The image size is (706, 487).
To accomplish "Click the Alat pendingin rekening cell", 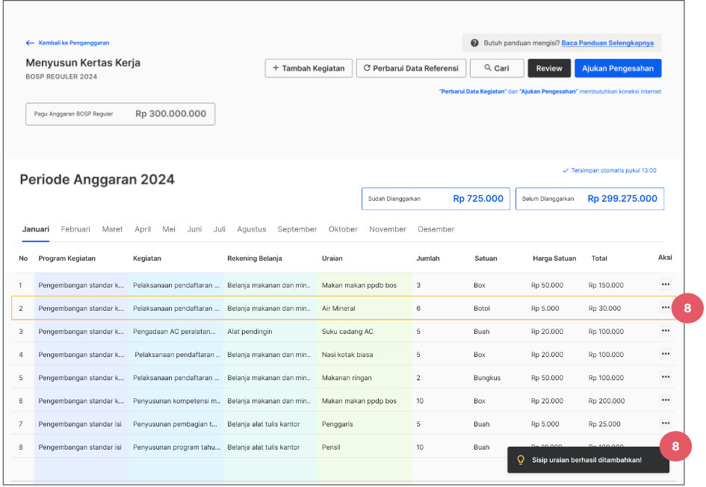I will click(x=250, y=332).
